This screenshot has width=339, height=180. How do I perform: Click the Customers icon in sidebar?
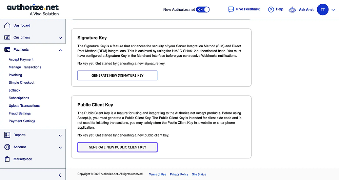click(7, 37)
